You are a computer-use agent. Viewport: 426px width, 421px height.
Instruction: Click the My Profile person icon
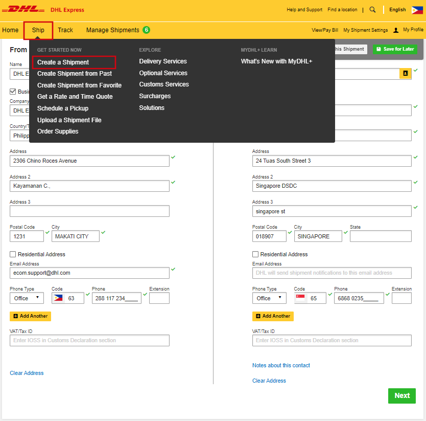coord(396,30)
